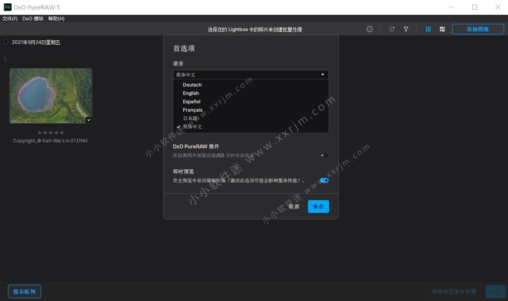Screen dimensions: 508x301
Task: Click the 保存 button to save preferences
Action: click(318, 207)
